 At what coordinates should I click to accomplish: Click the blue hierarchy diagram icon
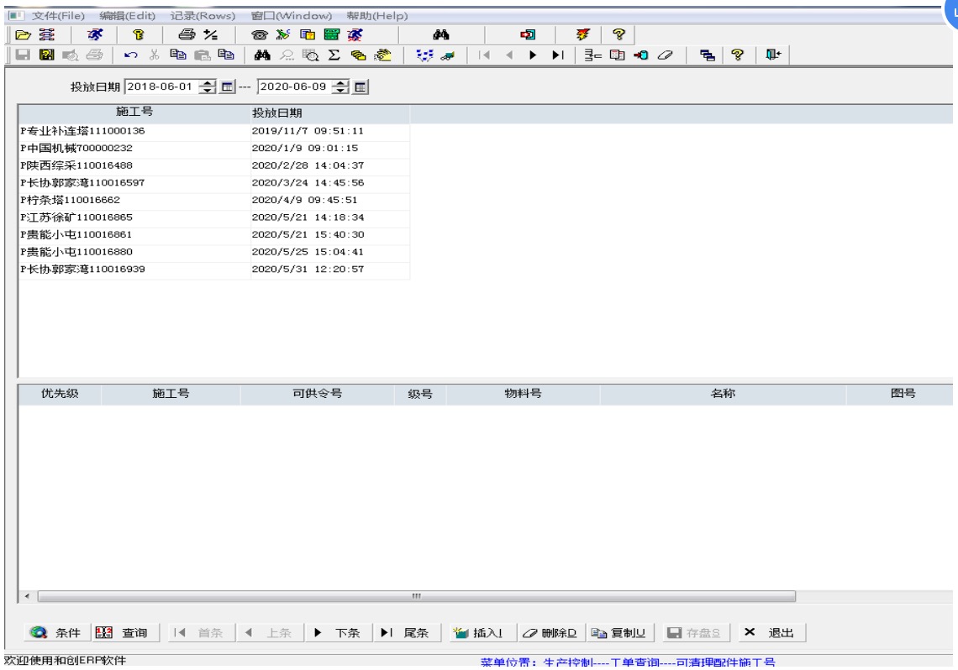pyautogui.click(x=424, y=55)
